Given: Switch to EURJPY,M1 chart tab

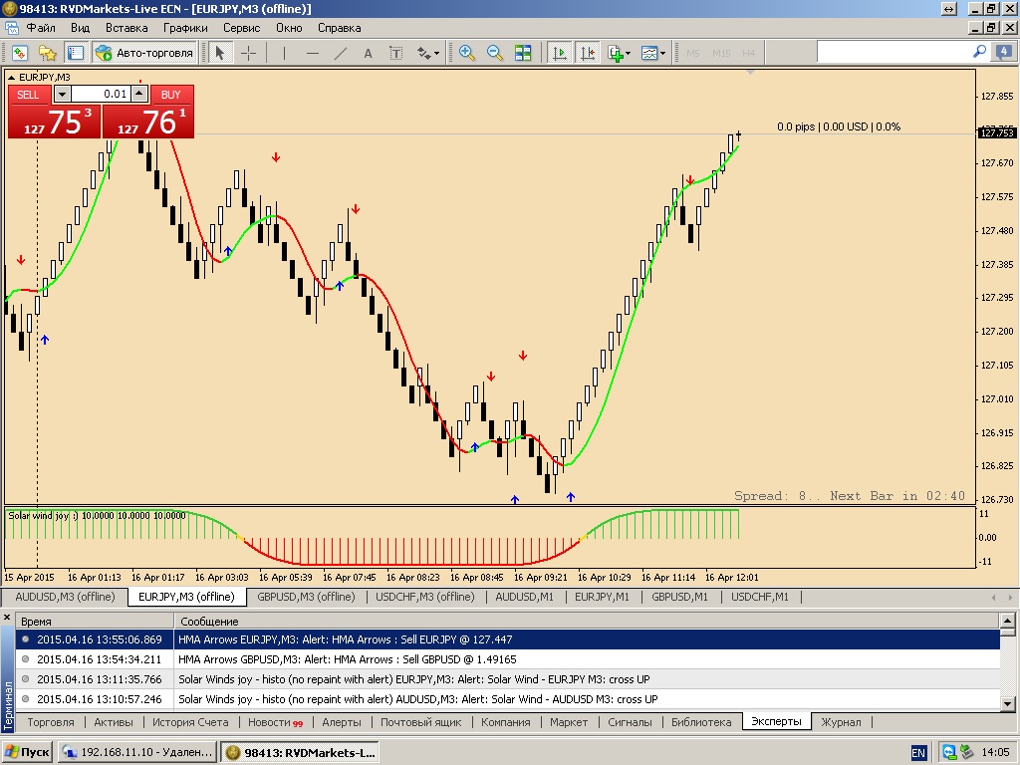Looking at the screenshot, I should 602,597.
